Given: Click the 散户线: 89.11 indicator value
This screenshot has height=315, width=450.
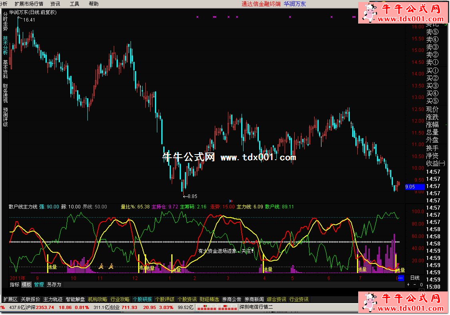Looking at the screenshot, I should pyautogui.click(x=279, y=206).
